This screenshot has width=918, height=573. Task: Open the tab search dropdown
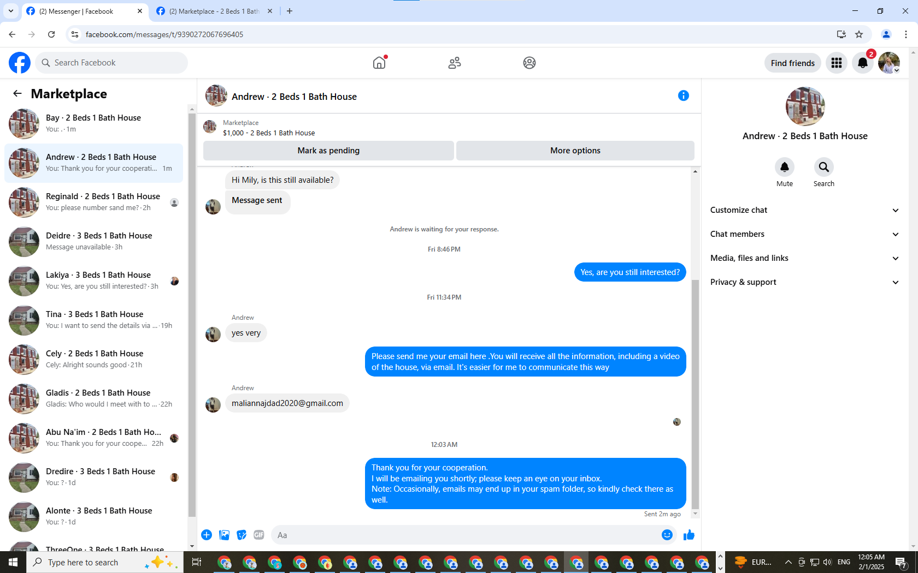click(11, 11)
